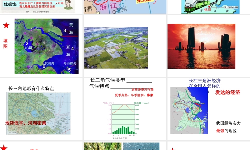Click the Yangtze Delta terrain map image

pos(38,113)
